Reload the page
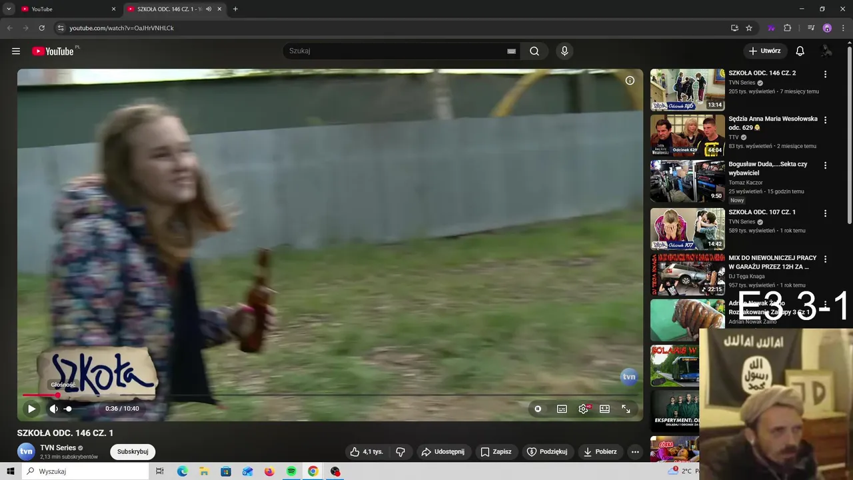The width and height of the screenshot is (853, 480). [41, 28]
